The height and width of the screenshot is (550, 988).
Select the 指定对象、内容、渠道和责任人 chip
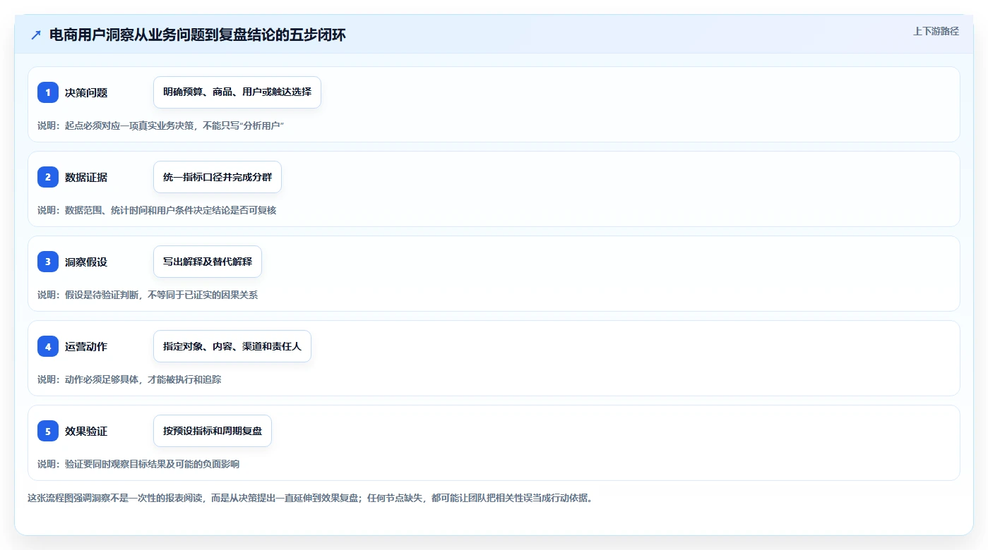click(x=232, y=346)
